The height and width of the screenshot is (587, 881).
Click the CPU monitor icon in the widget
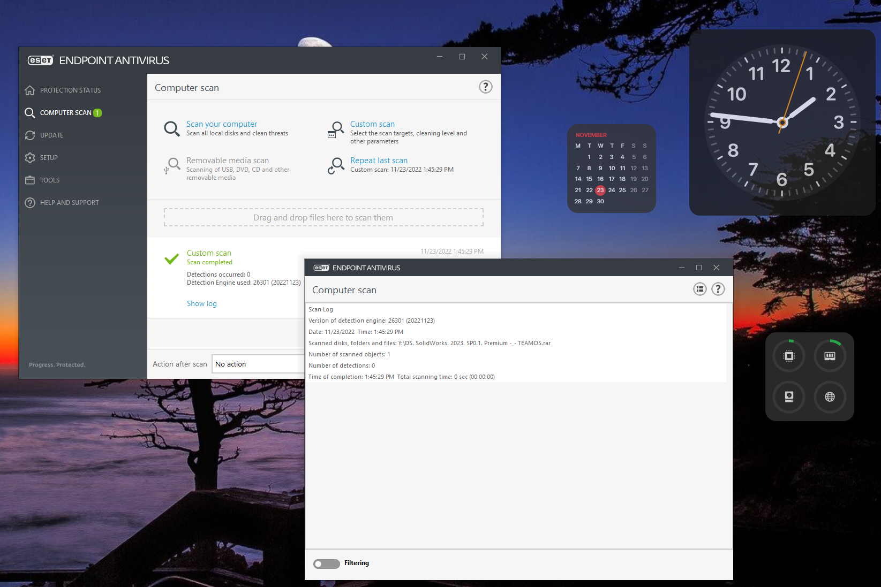click(789, 356)
